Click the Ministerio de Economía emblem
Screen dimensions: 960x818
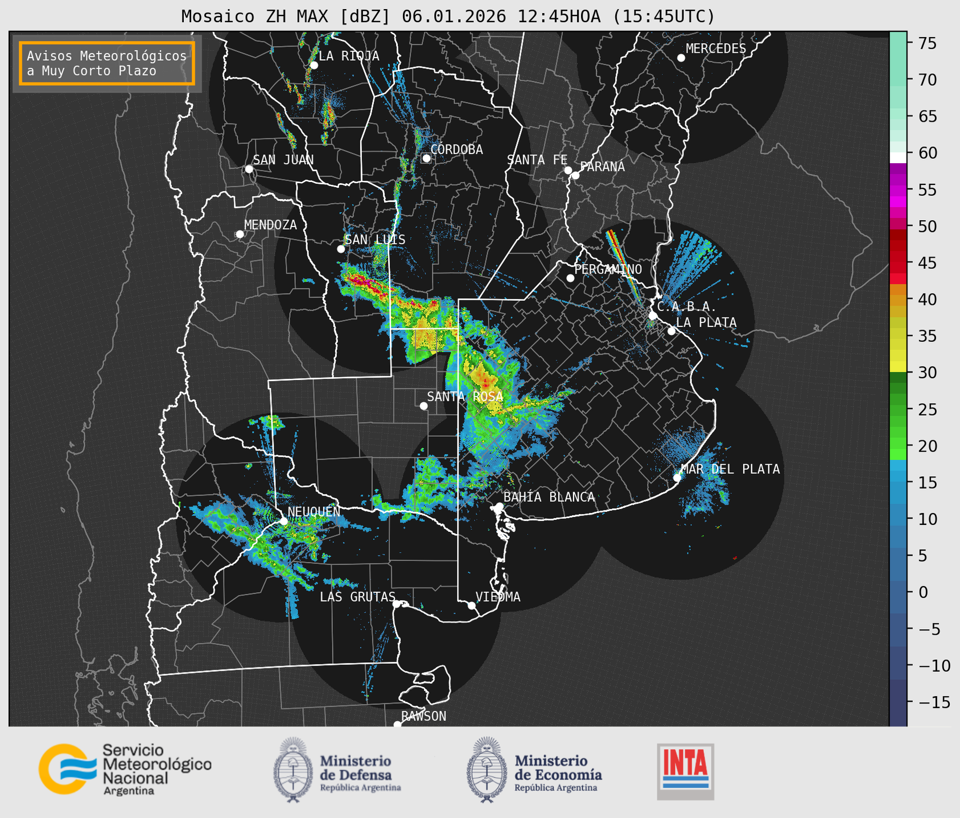486,770
